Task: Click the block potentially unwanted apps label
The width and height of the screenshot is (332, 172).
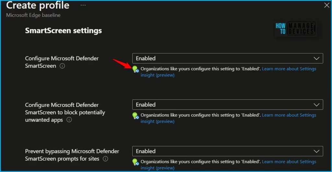Action: coord(65,112)
